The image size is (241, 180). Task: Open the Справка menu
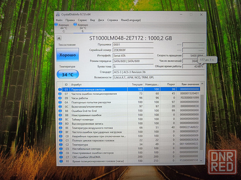pyautogui.click(x=113, y=20)
